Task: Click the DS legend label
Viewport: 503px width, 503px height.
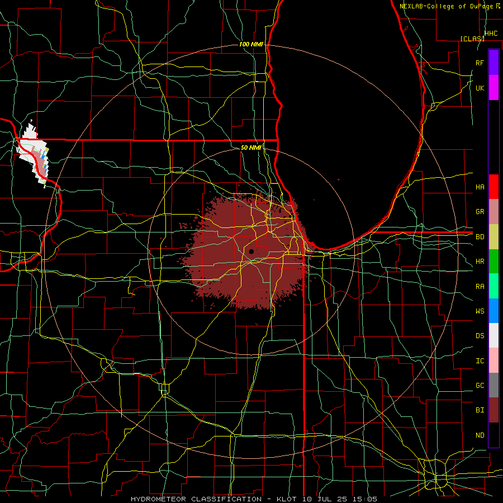Action: [480, 336]
